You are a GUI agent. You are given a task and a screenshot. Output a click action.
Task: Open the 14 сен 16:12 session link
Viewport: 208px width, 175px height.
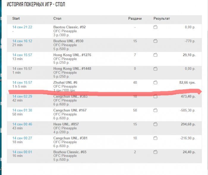click(x=22, y=41)
